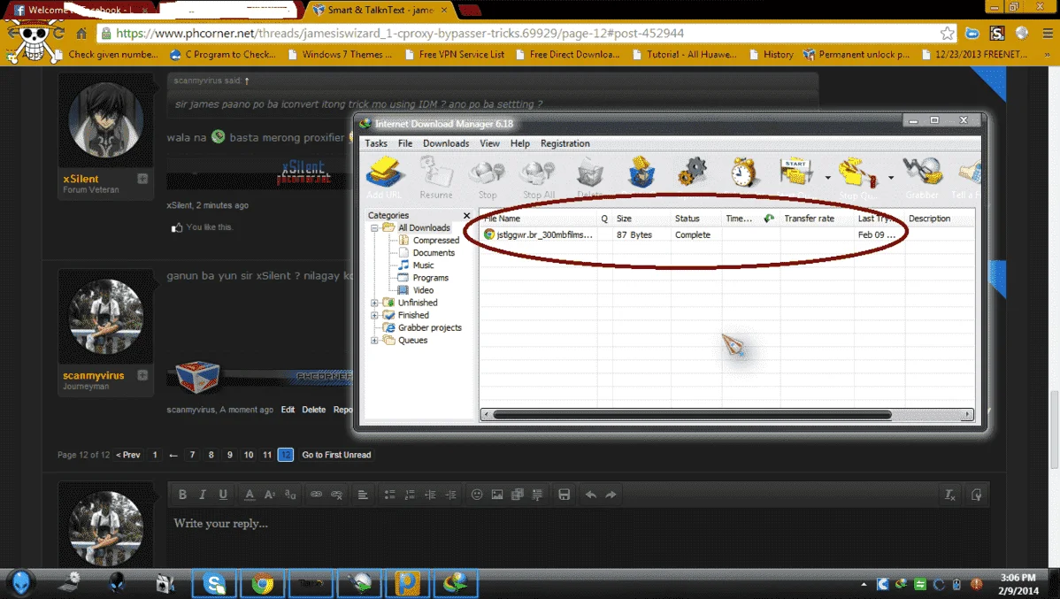Image resolution: width=1060 pixels, height=599 pixels.
Task: Select the Compressed category
Action: 435,240
